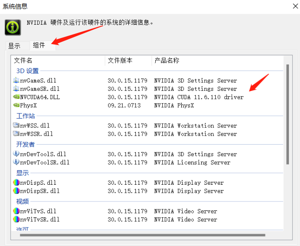Click the PhysX NVIDIA eye icon
This screenshot has width=300, height=246.
pyautogui.click(x=16, y=105)
